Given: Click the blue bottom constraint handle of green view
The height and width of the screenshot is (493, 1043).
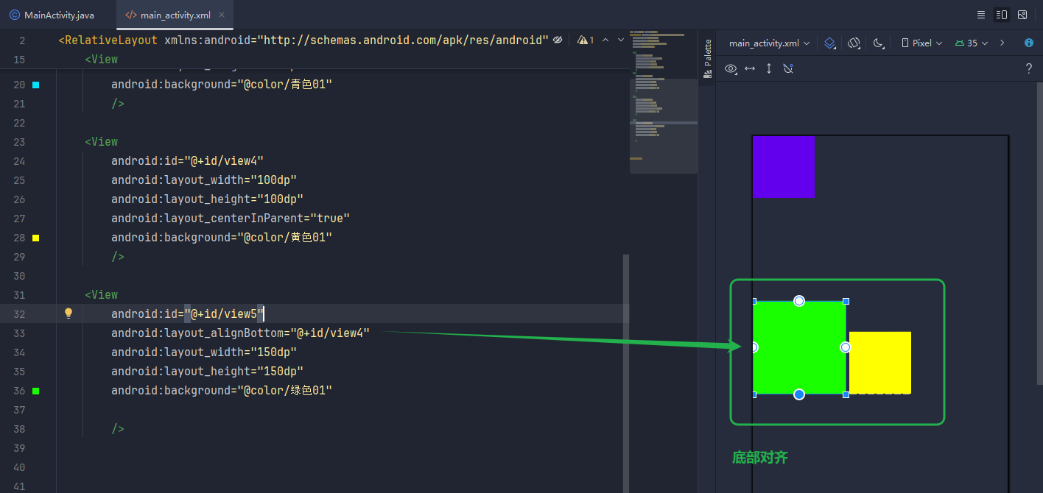Looking at the screenshot, I should click(x=799, y=394).
